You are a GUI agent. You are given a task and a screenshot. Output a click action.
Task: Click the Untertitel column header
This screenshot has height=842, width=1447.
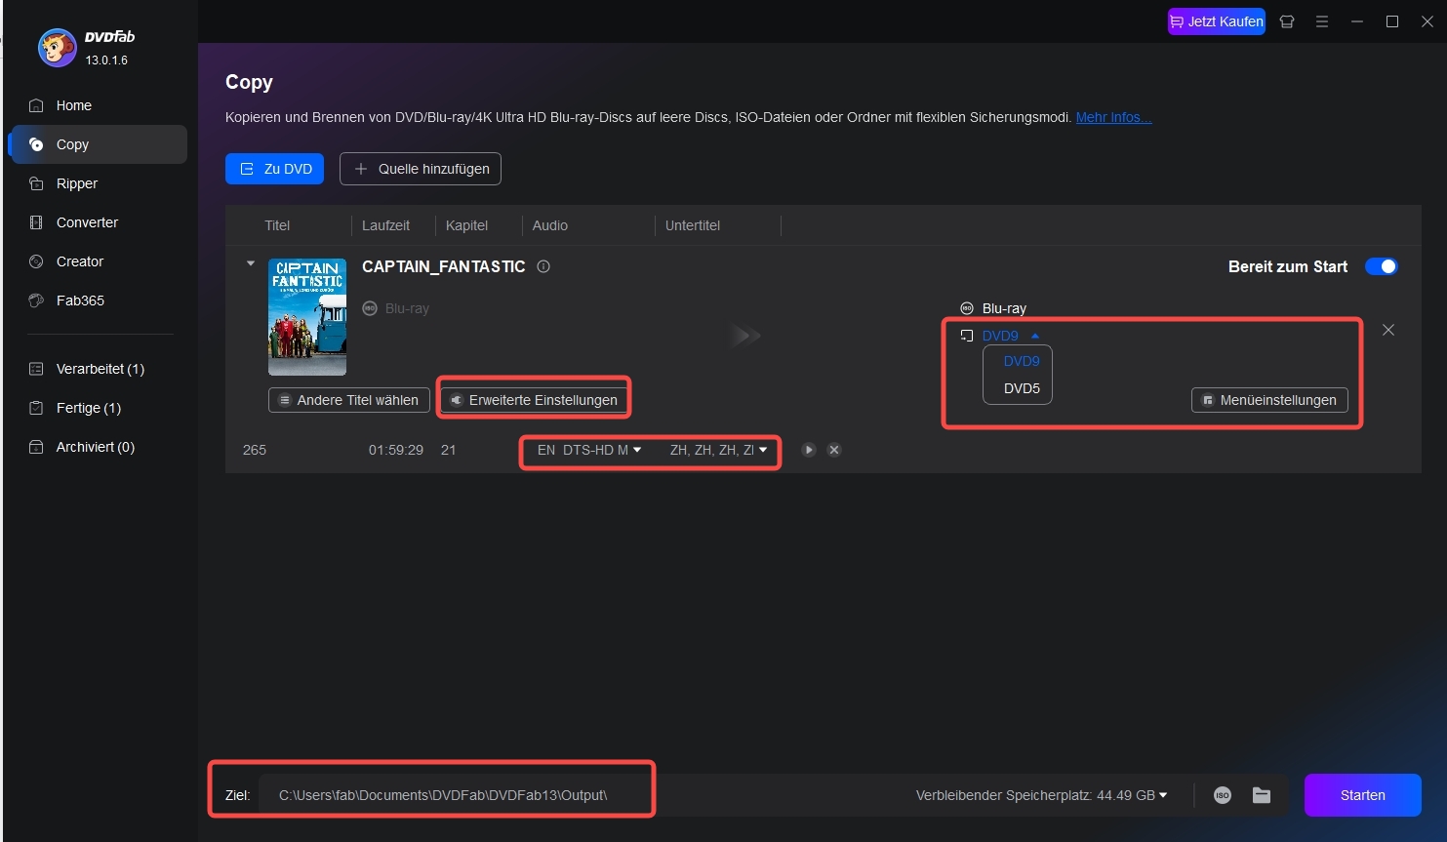pos(693,225)
